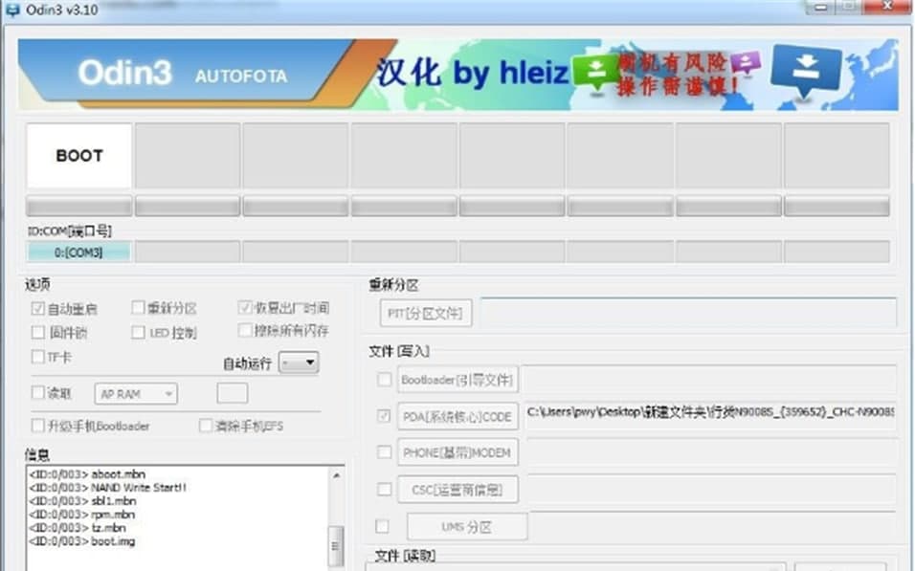This screenshot has height=571, width=915.
Task: Minimize the Odin3 window
Action: tap(820, 7)
